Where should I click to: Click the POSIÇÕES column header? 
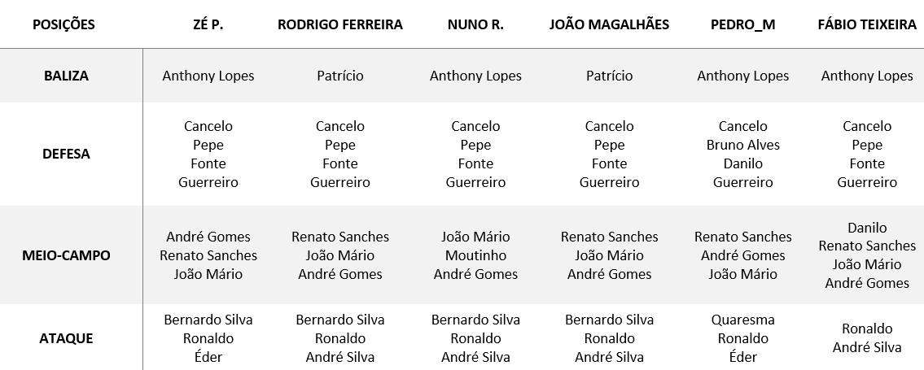coord(63,24)
